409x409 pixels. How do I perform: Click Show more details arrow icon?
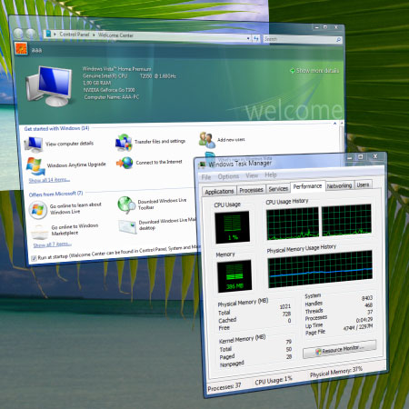coord(293,71)
